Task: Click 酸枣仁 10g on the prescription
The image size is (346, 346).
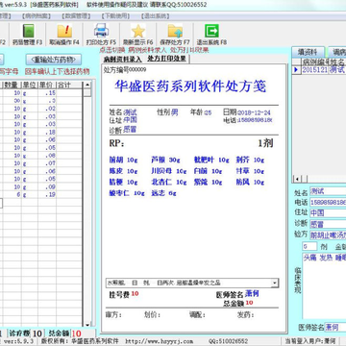Action: [127, 193]
